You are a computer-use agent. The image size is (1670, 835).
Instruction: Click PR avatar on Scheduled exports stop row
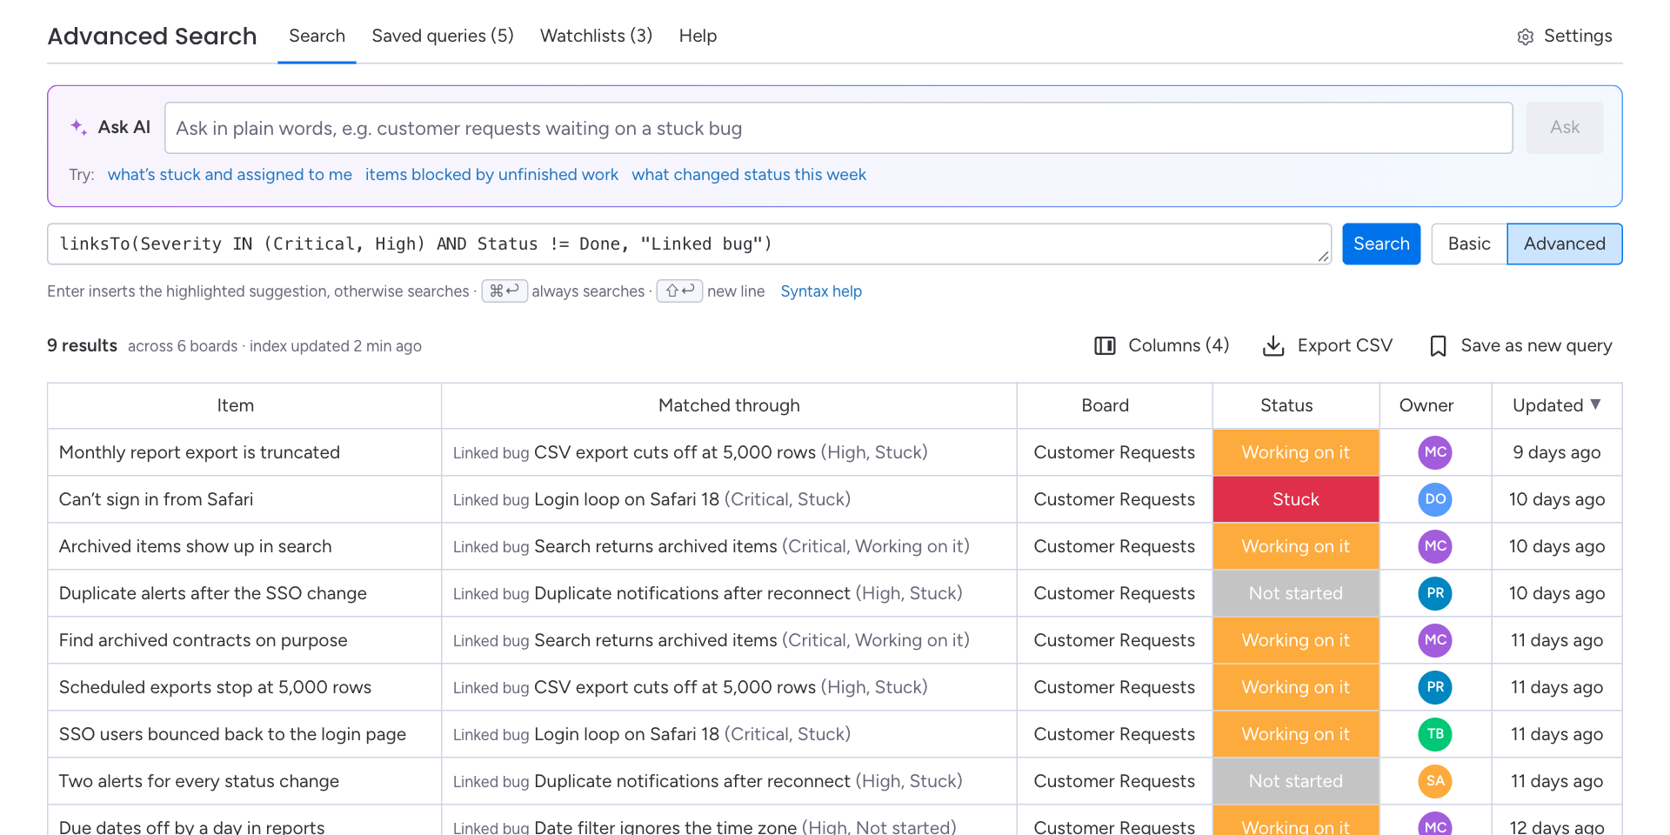click(1435, 687)
